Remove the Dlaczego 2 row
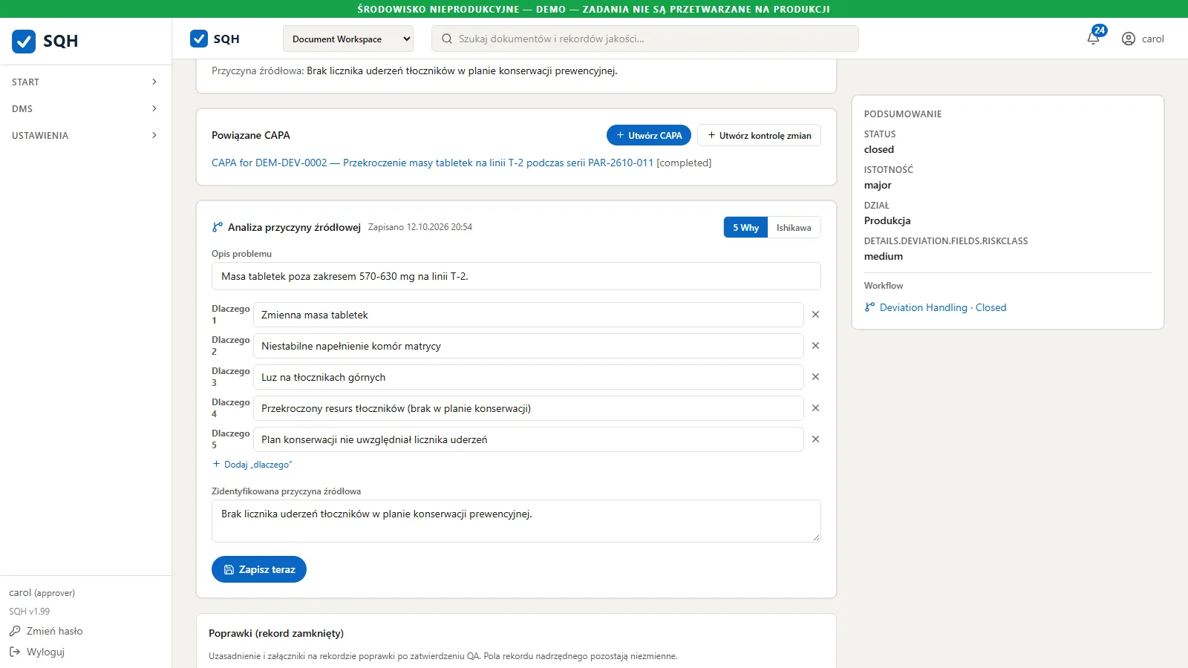This screenshot has height=668, width=1188. pos(815,346)
